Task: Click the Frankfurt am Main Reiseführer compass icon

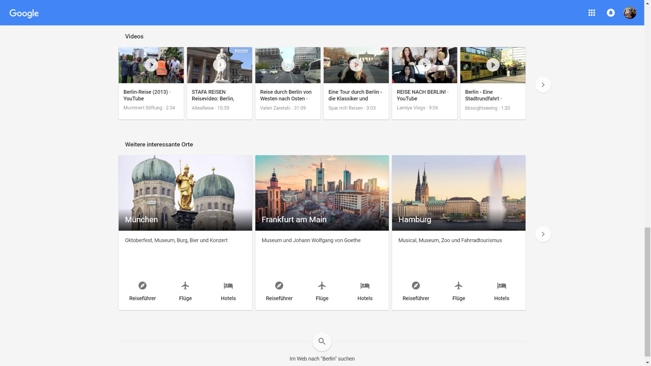Action: (x=279, y=286)
